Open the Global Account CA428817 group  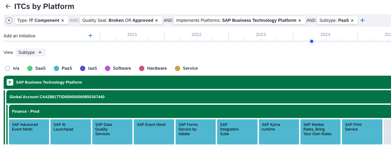coord(198,97)
